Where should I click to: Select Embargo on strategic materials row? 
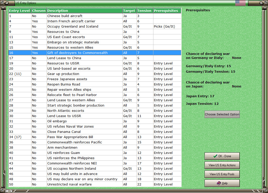[x=95, y=42]
